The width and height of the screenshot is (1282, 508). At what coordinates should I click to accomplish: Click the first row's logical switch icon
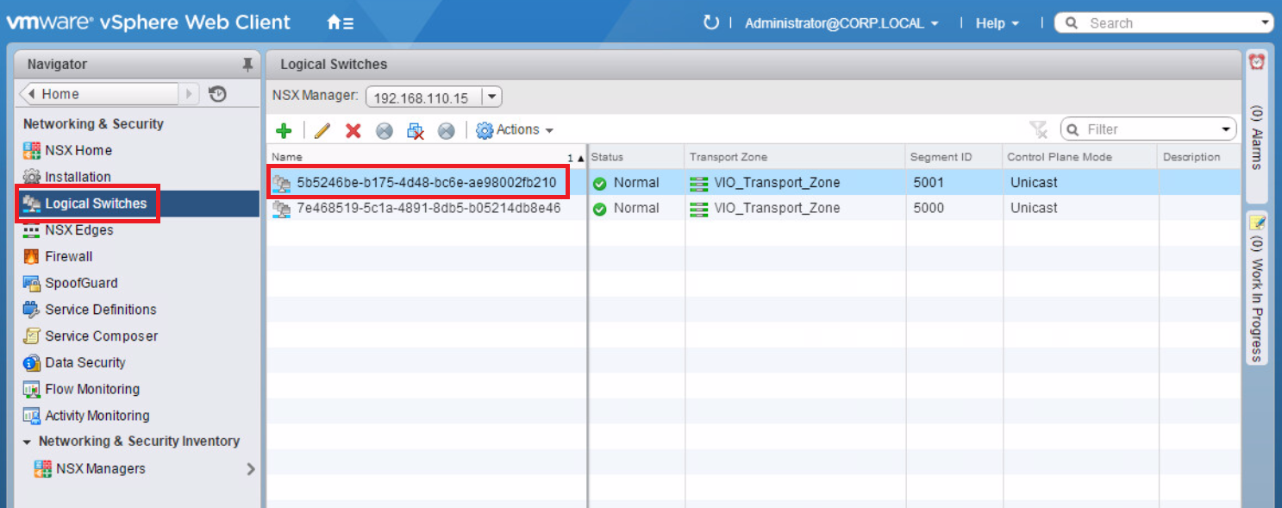point(282,183)
